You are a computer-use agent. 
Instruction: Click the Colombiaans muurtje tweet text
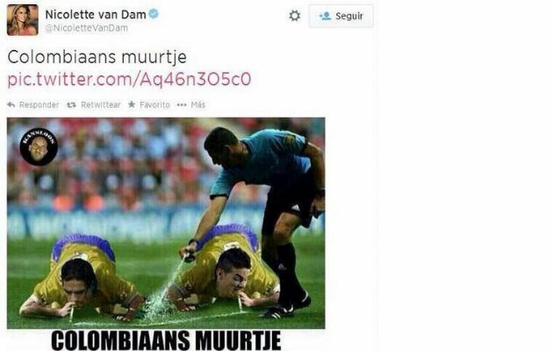click(97, 57)
